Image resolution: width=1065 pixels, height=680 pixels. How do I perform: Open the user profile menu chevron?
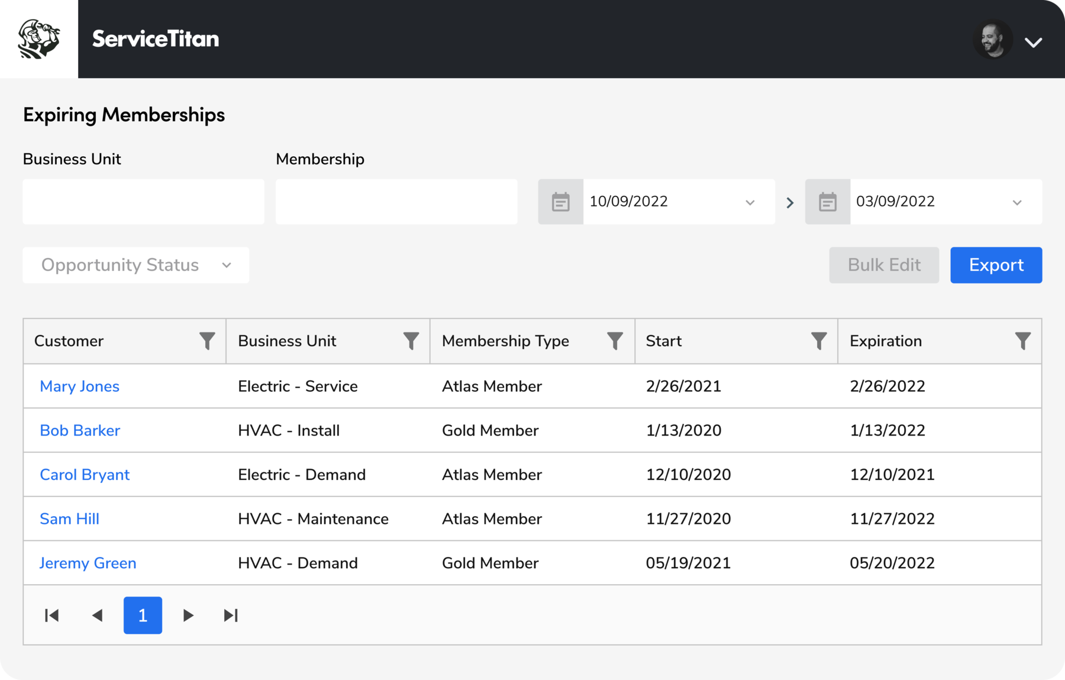point(1034,41)
